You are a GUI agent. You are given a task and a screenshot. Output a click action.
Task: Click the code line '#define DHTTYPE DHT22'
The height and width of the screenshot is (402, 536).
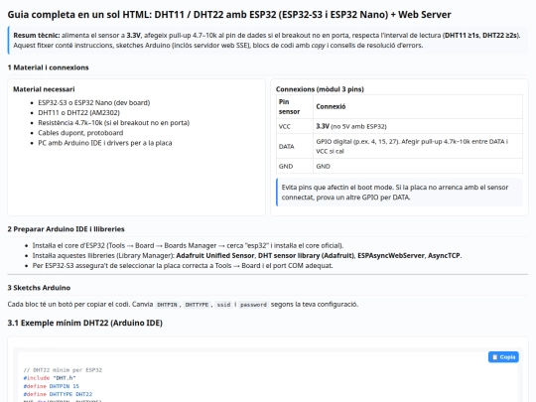coord(58,394)
